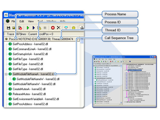Click green function icon beside ReleaseMutex
The width and height of the screenshot is (160, 120).
tap(10, 94)
